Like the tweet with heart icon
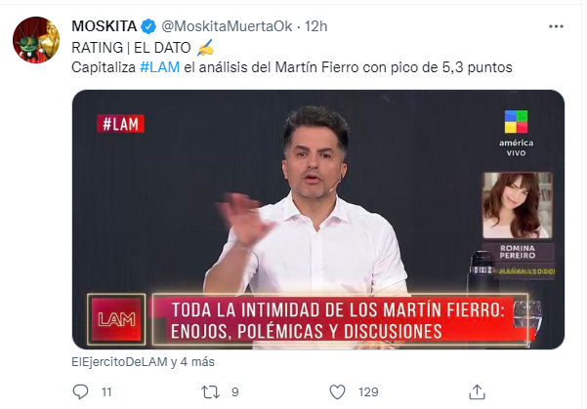Image resolution: width=587 pixels, height=409 pixels. (337, 391)
